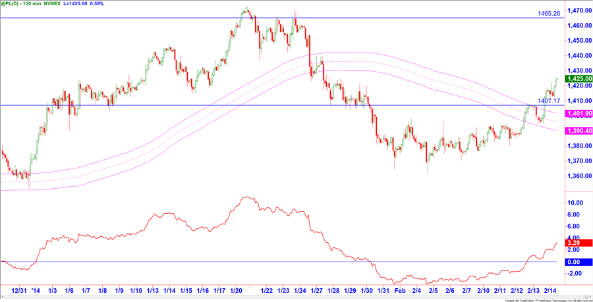Image resolution: width=593 pixels, height=302 pixels.
Task: Click the green 1,425.00 last price tag
Action: click(579, 78)
